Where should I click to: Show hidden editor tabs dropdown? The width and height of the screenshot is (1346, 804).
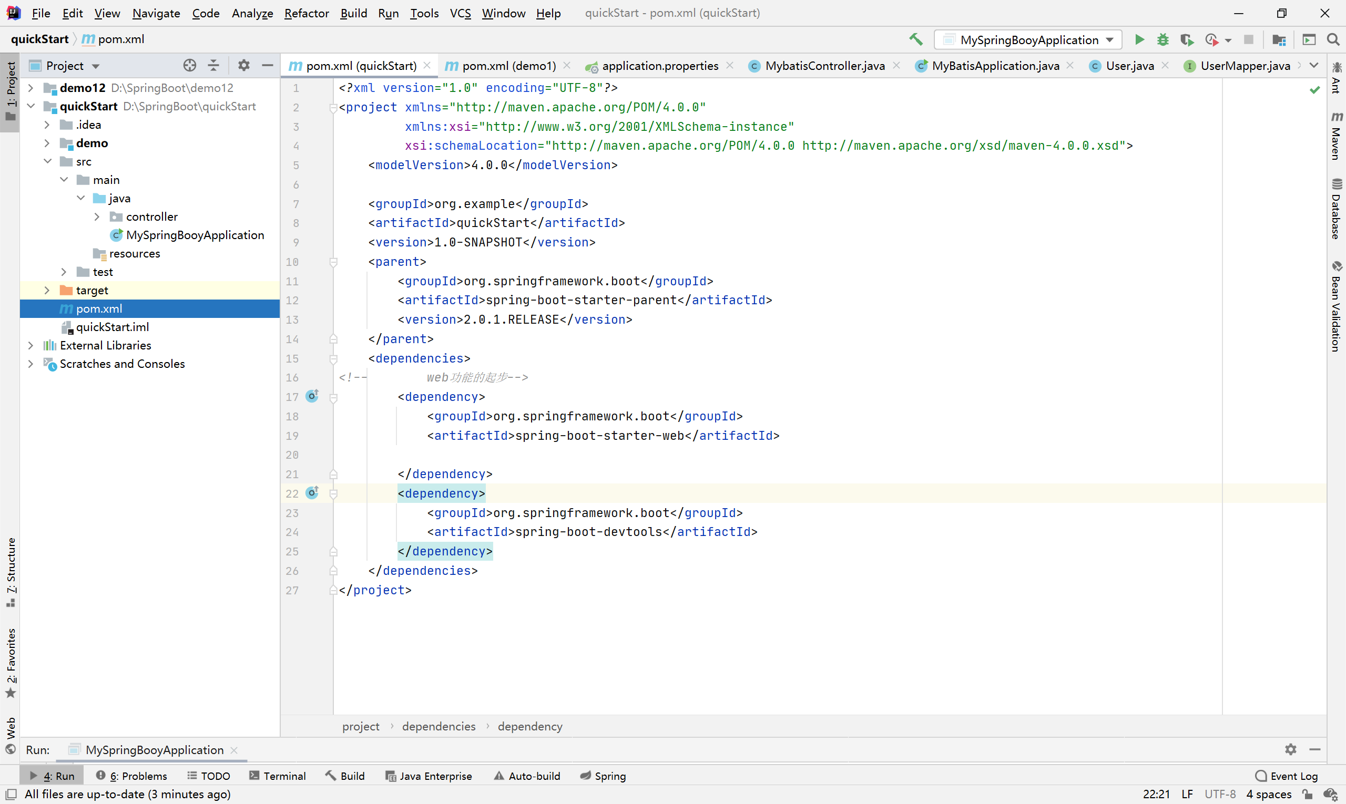point(1313,66)
